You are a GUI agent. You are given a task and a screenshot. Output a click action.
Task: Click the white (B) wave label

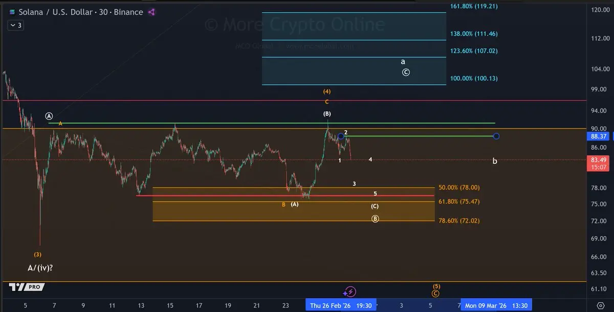[327, 114]
